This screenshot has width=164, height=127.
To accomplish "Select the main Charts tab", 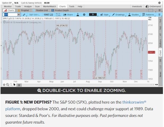I will point(63,6).
